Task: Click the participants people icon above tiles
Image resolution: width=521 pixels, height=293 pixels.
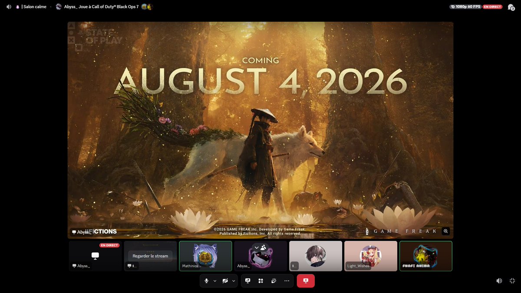Action: (x=264, y=247)
